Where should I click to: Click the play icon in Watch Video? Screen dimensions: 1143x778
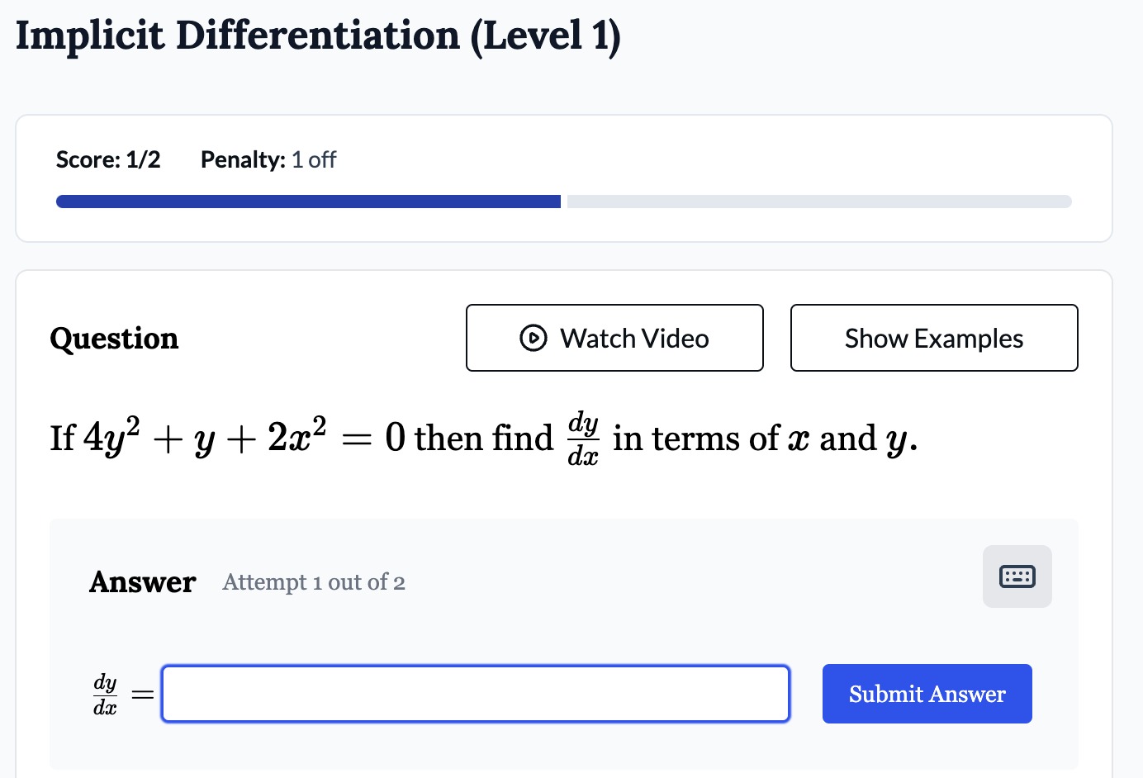click(x=534, y=338)
